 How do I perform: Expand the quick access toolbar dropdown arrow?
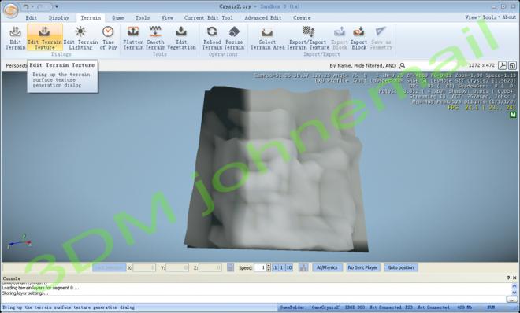coord(57,6)
